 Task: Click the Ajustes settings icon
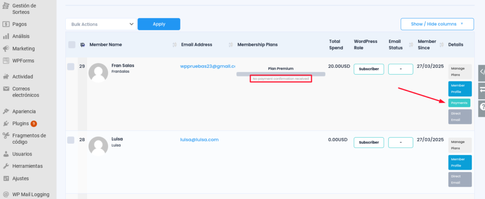6,178
